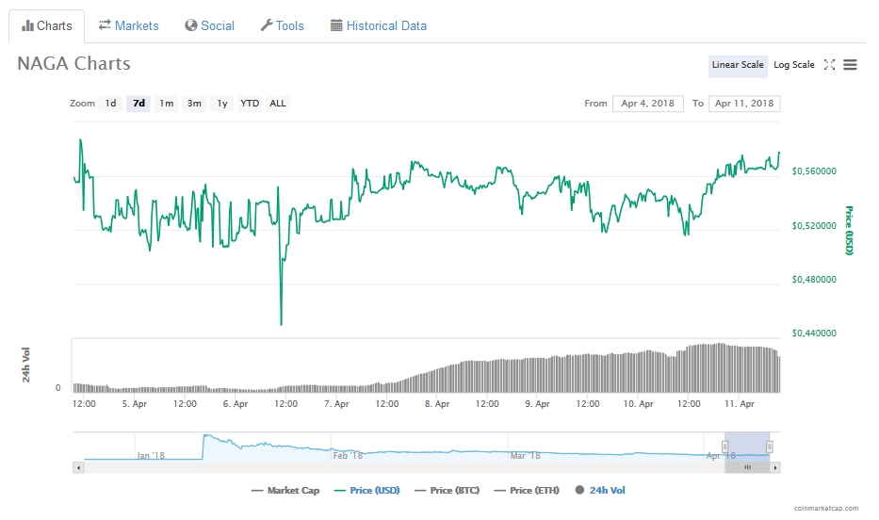Select Log Scale mode
The image size is (879, 520).
(x=794, y=65)
